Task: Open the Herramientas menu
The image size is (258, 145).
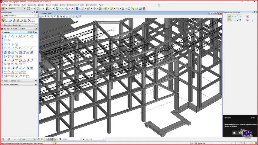Action: point(32,5)
